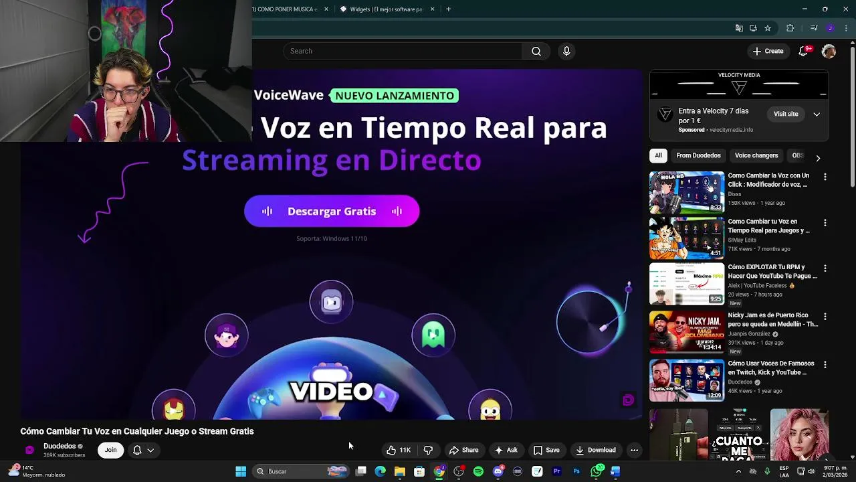Screen dimensions: 856x482
Task: Activate voice search microphone icon
Action: pyautogui.click(x=566, y=51)
